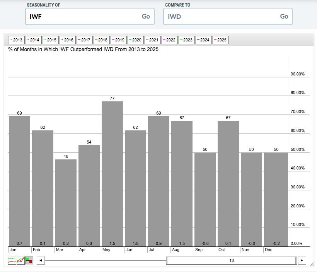Click the 13-year range slider thumb
The width and height of the screenshot is (317, 272).
pos(232,260)
